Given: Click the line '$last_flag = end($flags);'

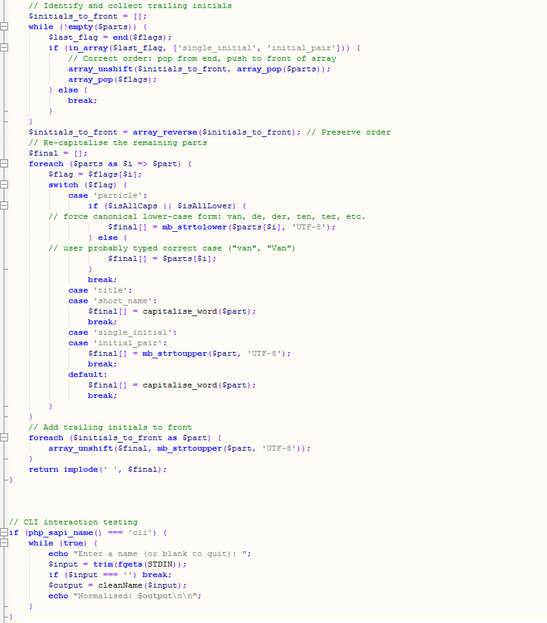Looking at the screenshot, I should pyautogui.click(x=110, y=37).
